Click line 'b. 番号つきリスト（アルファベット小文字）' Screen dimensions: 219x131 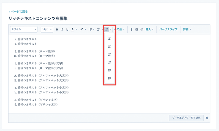pyautogui.click(x=42, y=93)
